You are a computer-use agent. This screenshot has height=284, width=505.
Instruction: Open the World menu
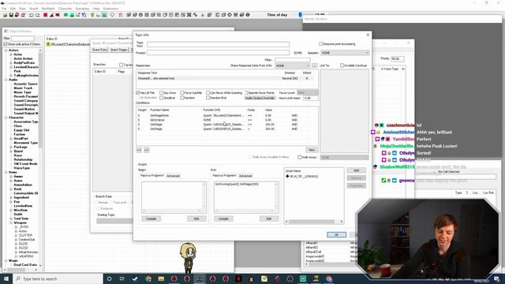coord(33,9)
